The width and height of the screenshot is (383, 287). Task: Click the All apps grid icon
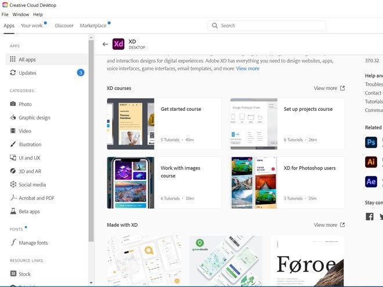(13, 59)
